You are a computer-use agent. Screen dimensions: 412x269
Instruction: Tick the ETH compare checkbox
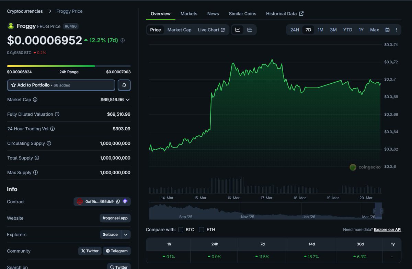(x=202, y=230)
